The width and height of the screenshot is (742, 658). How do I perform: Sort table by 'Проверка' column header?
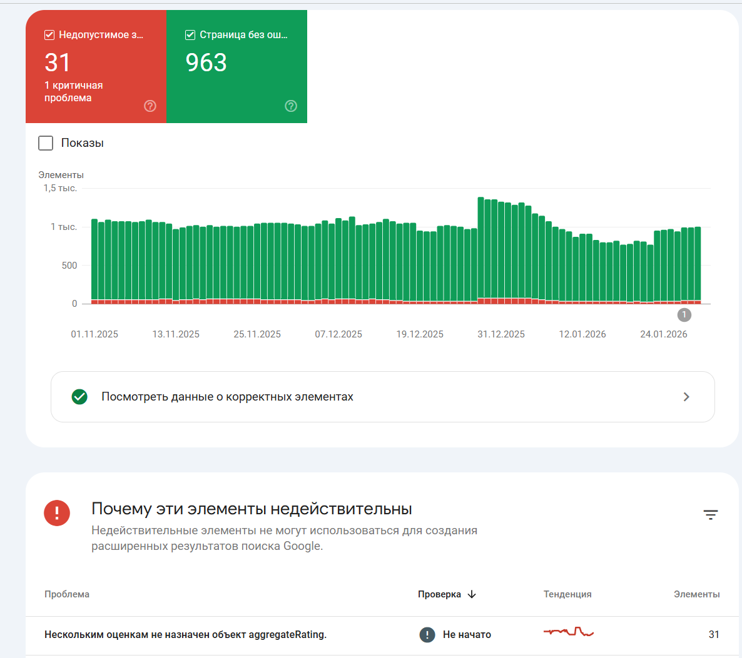[439, 594]
